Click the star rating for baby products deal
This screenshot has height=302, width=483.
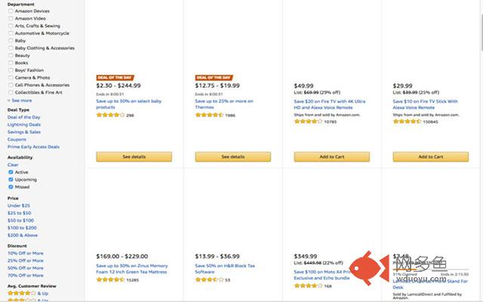point(110,115)
